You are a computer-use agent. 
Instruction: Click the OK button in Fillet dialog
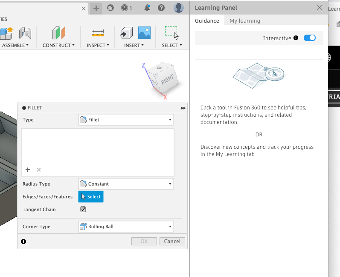pos(144,242)
